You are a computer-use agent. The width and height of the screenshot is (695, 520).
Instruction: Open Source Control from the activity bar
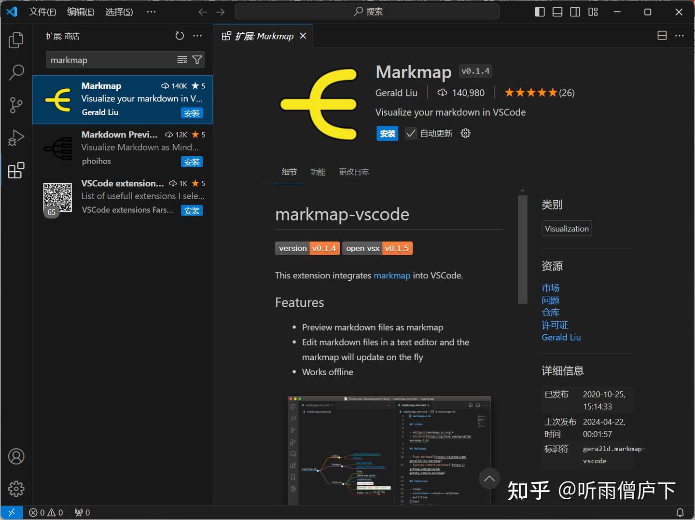click(x=16, y=105)
